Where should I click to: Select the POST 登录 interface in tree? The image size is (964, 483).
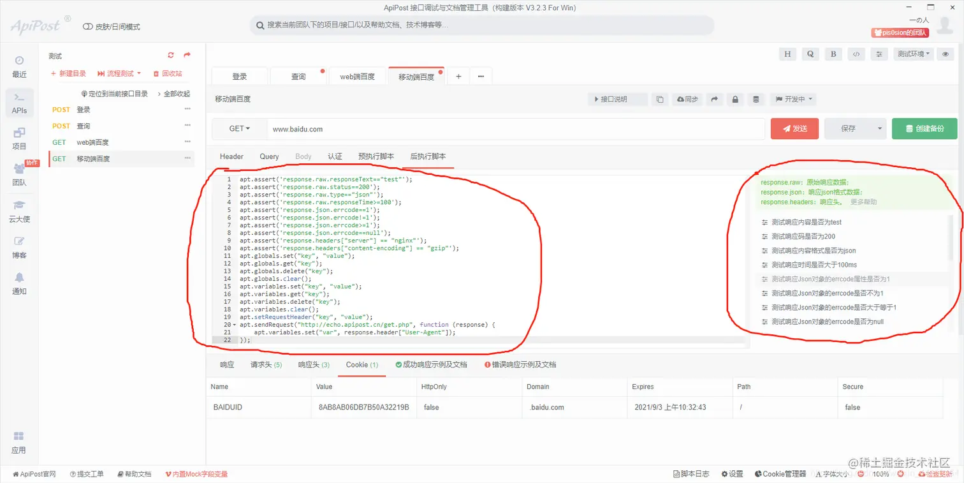121,109
